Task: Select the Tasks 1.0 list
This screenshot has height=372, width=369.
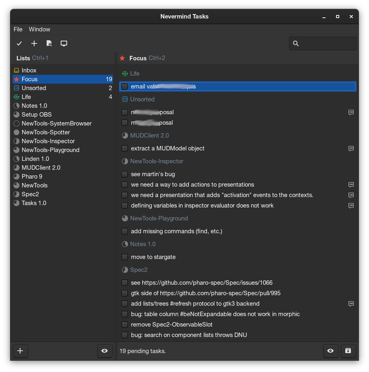Action: click(x=63, y=203)
